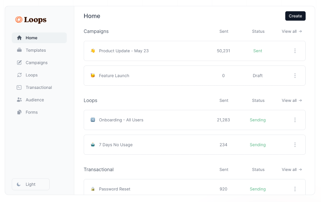Image resolution: width=321 pixels, height=202 pixels.
Task: Open three-dot menu for Feature Launch
Action: click(x=295, y=76)
